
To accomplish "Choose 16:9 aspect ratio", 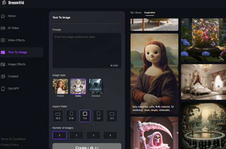I will pyautogui.click(x=58, y=116).
